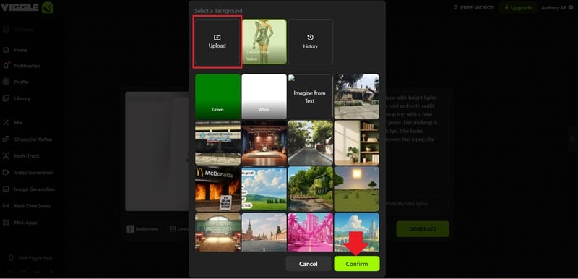Select the pink palm tree street background
Image resolution: width=578 pixels, height=279 pixels.
310,232
